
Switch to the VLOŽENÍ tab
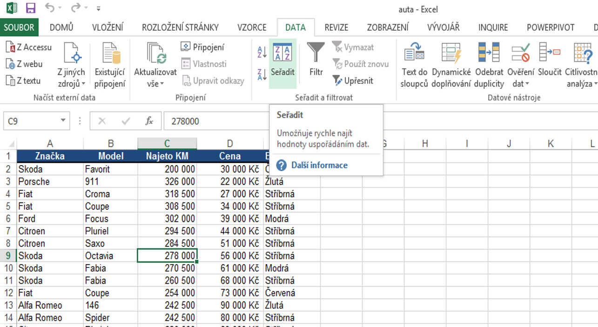pos(108,27)
